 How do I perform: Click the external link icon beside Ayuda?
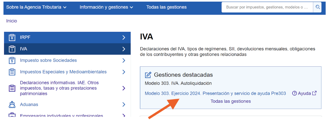point(314,93)
